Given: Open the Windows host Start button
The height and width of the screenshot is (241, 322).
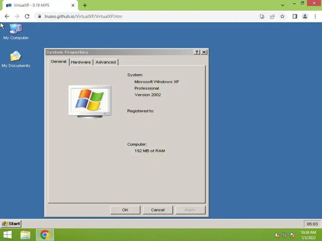Looking at the screenshot, I should coord(8,235).
